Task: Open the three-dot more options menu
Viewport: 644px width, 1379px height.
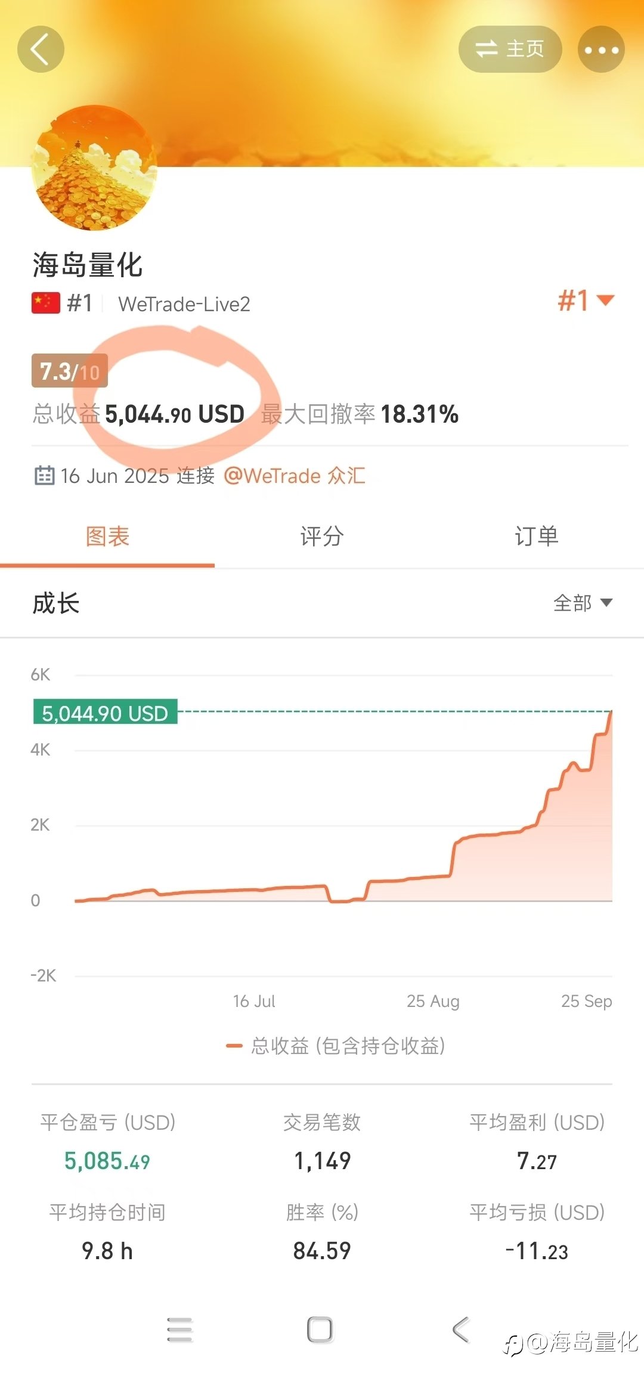Action: coord(601,49)
